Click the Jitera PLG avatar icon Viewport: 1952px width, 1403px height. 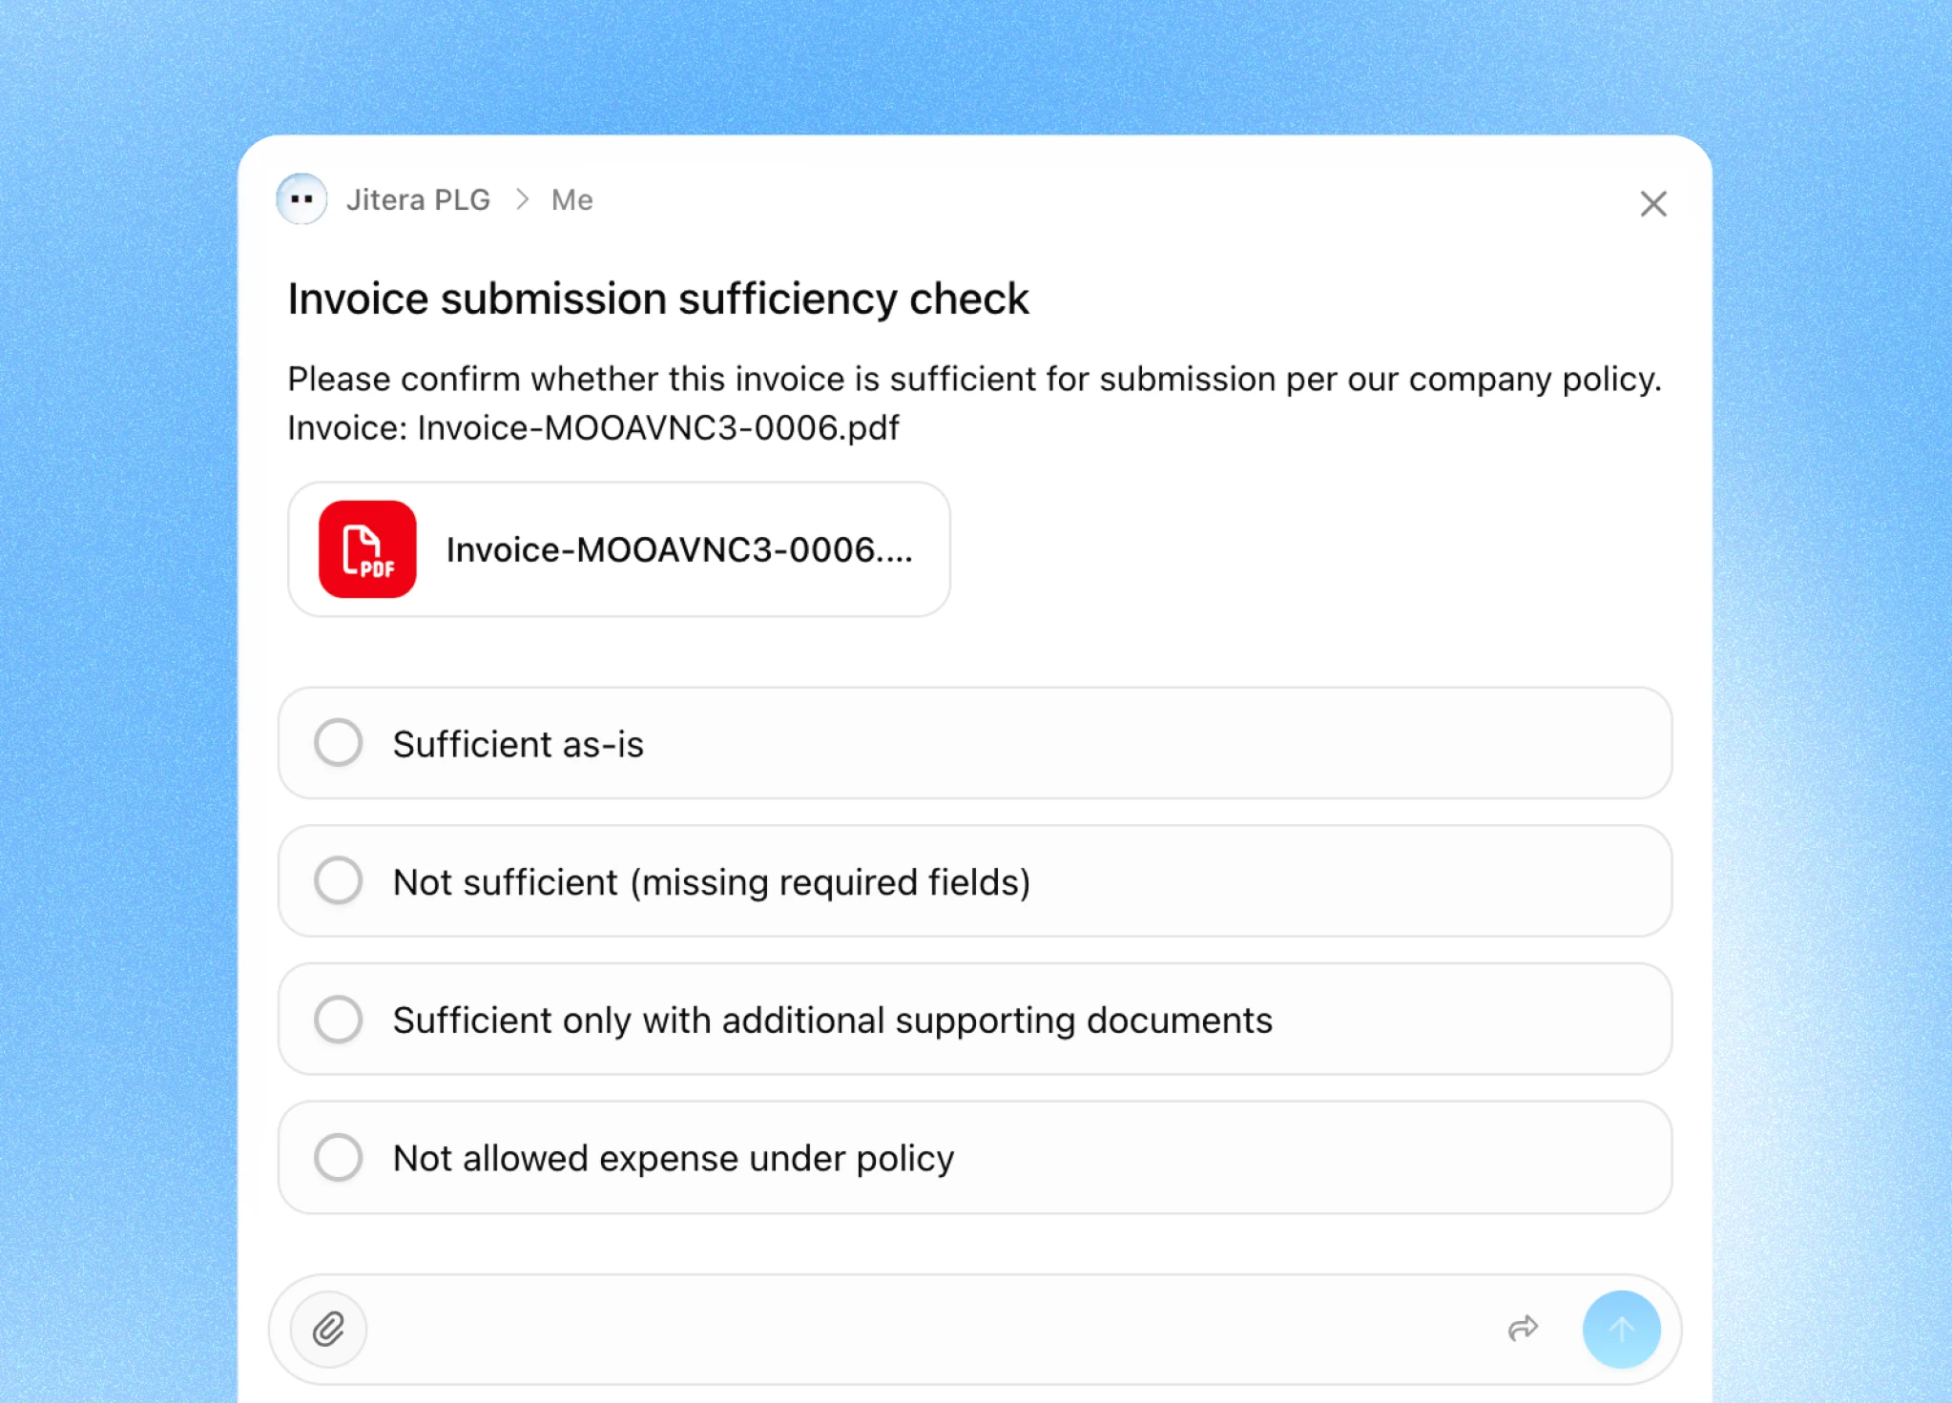point(301,199)
